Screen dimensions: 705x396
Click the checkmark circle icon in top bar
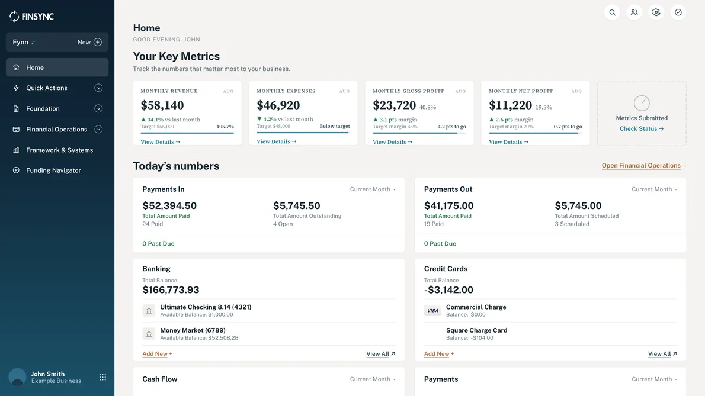click(x=678, y=12)
